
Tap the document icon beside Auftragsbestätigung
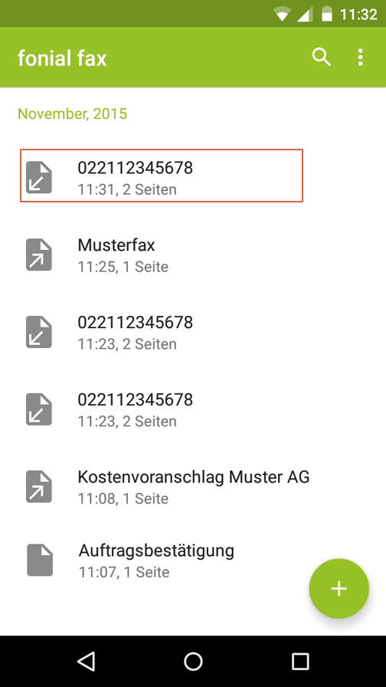coord(40,560)
